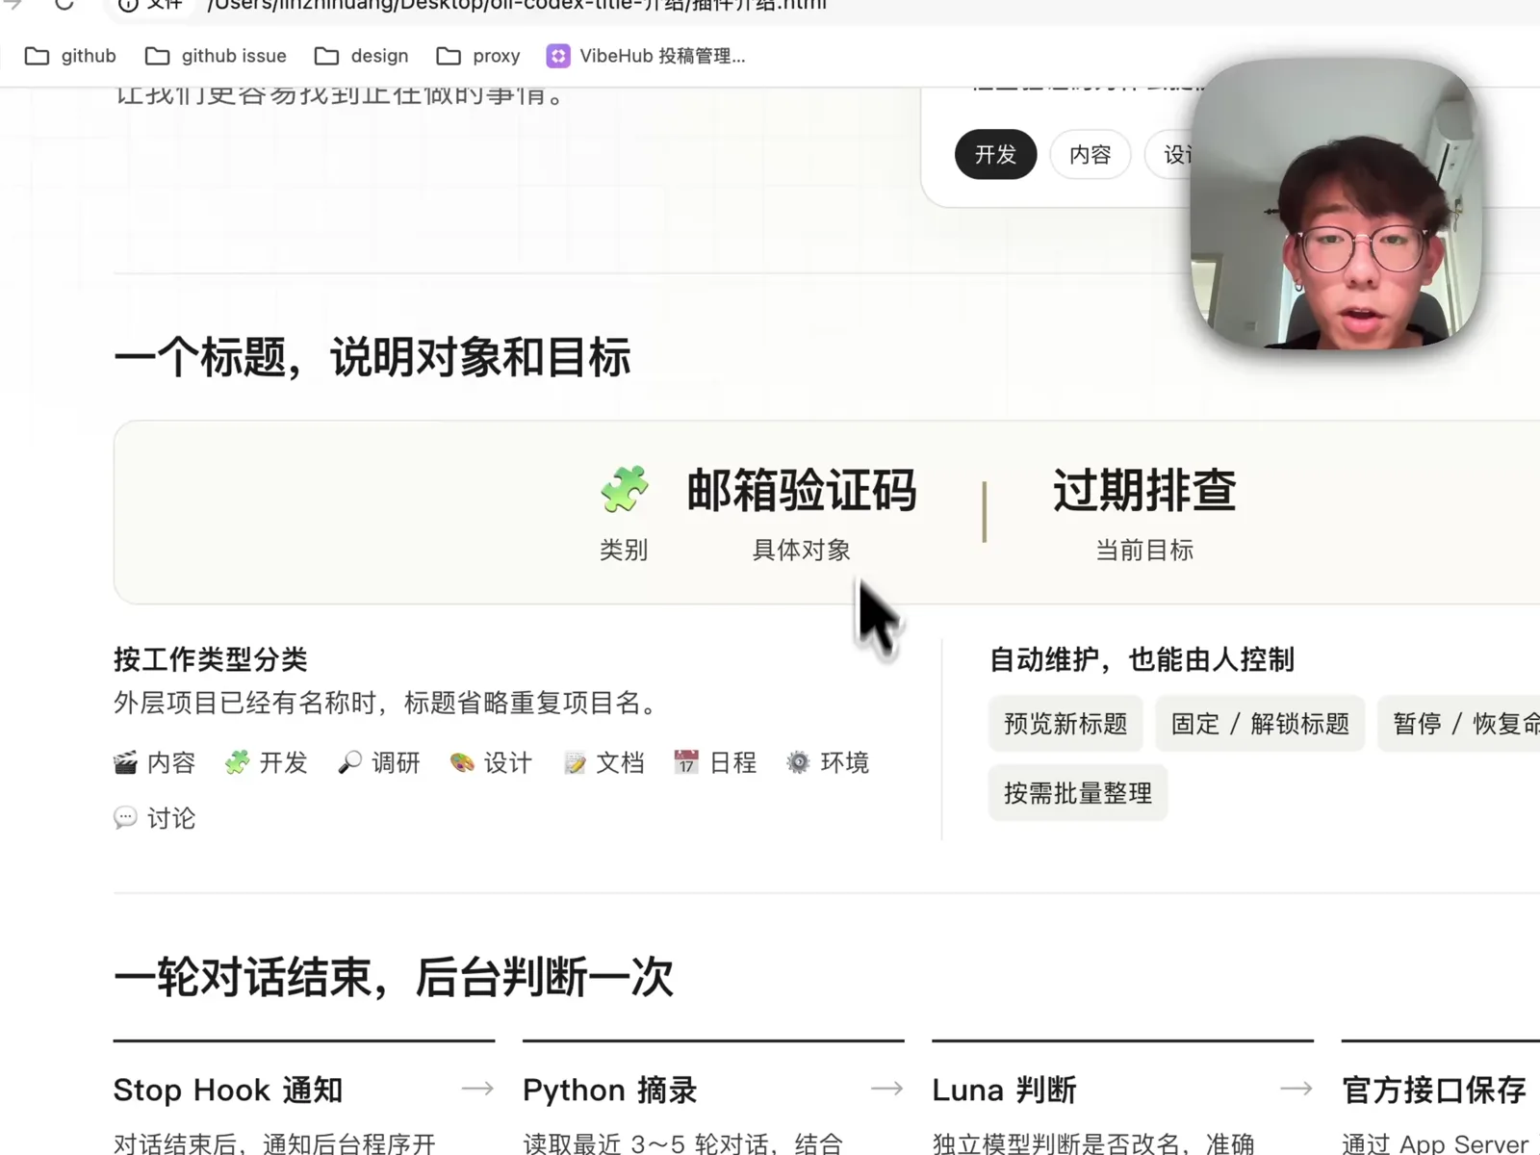The height and width of the screenshot is (1155, 1540).
Task: Switch to the 内容 pill tab
Action: click(x=1090, y=154)
